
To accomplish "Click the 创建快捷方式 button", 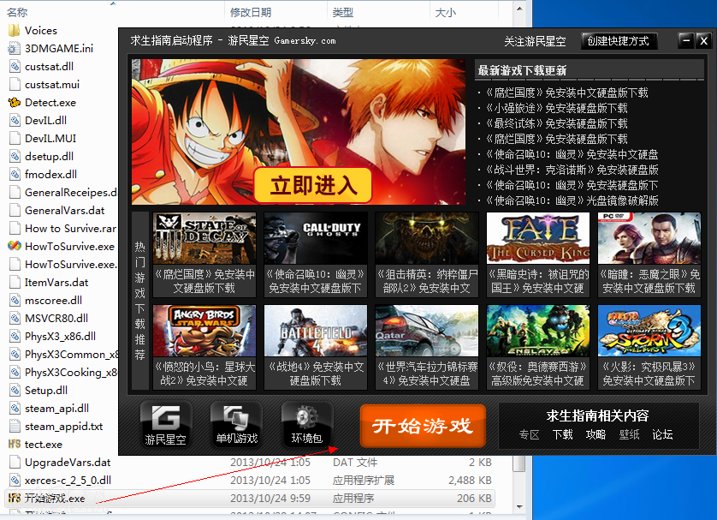I will (619, 41).
